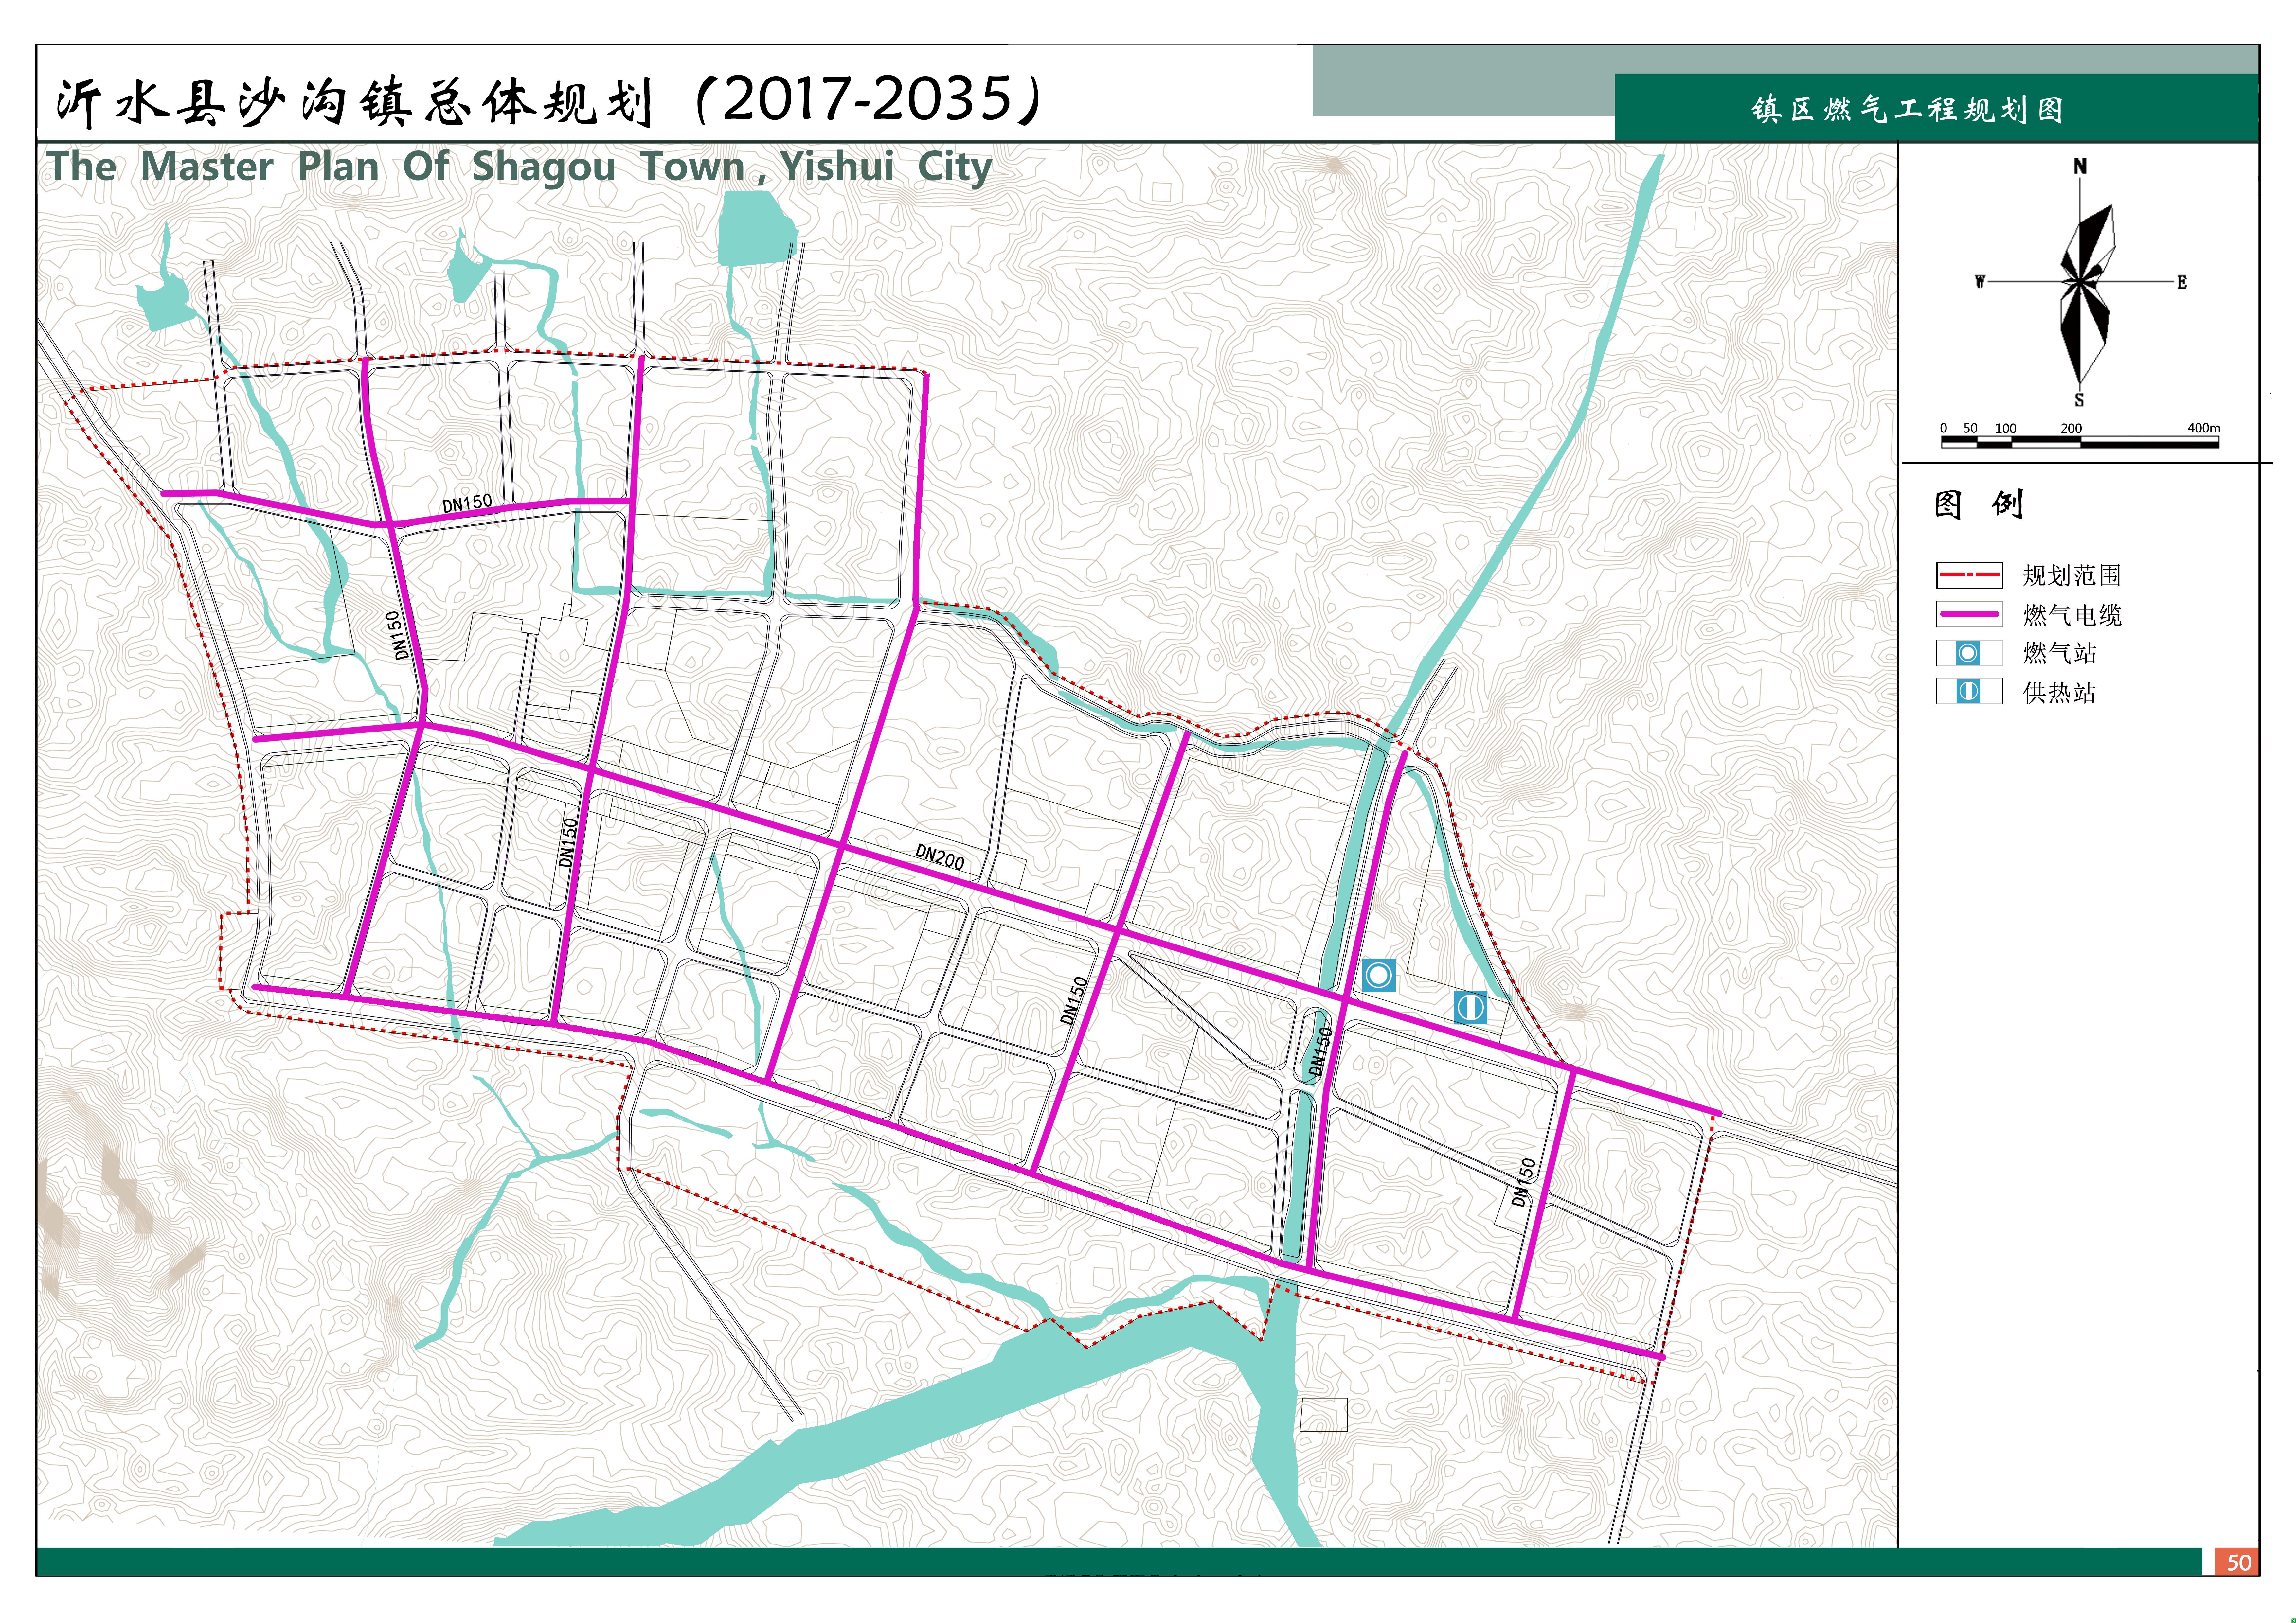This screenshot has height=1623, width=2296.
Task: Click the 200 scale bar label
Action: tap(2071, 428)
